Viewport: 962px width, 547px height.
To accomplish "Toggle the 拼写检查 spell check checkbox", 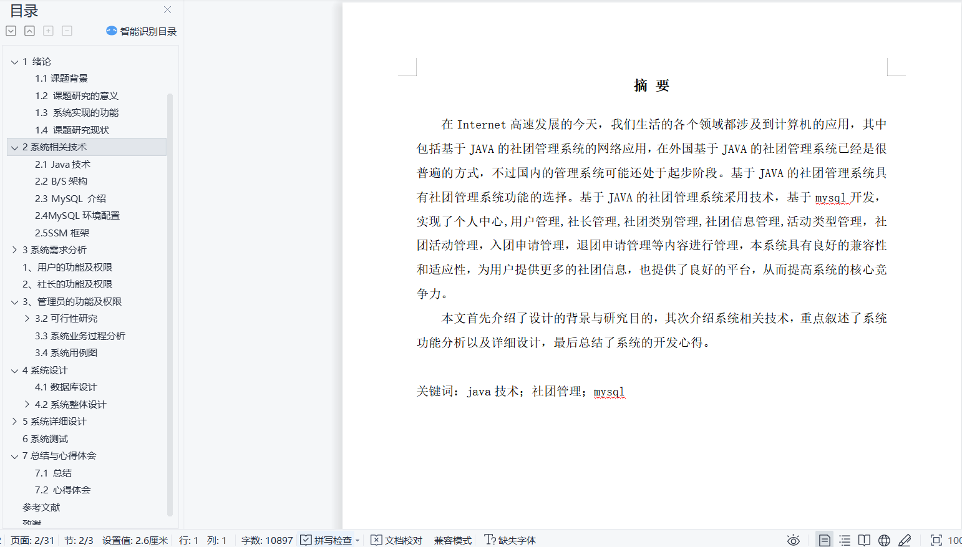I will pos(306,540).
